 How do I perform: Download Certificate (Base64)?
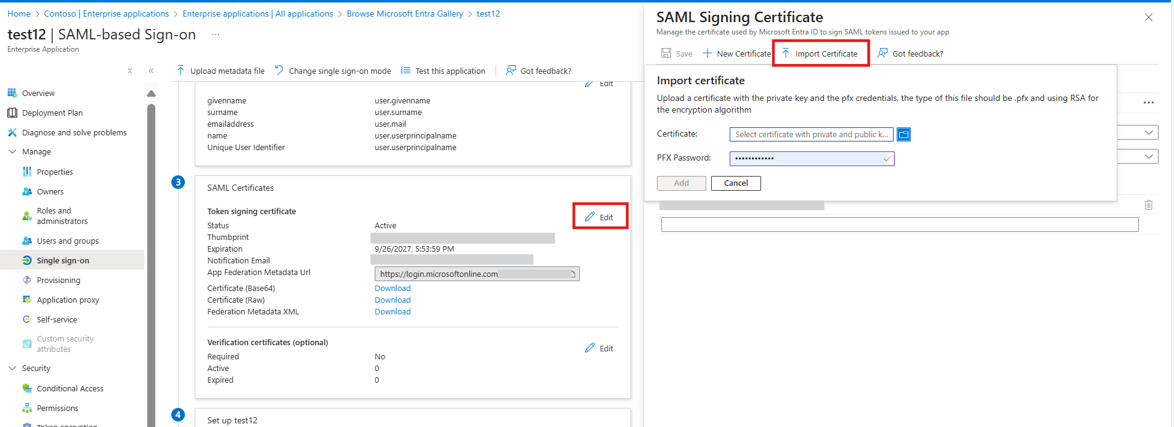[x=393, y=288]
